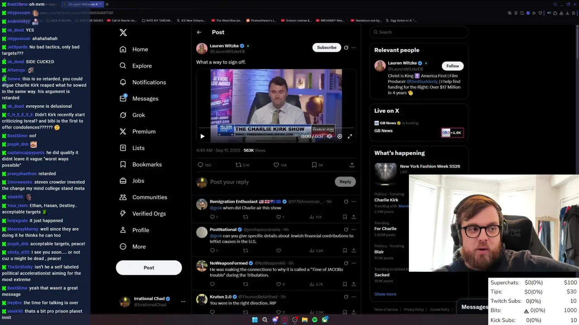Like Remigration Enthusiast's reply
This screenshot has height=325, width=579.
coord(279,217)
